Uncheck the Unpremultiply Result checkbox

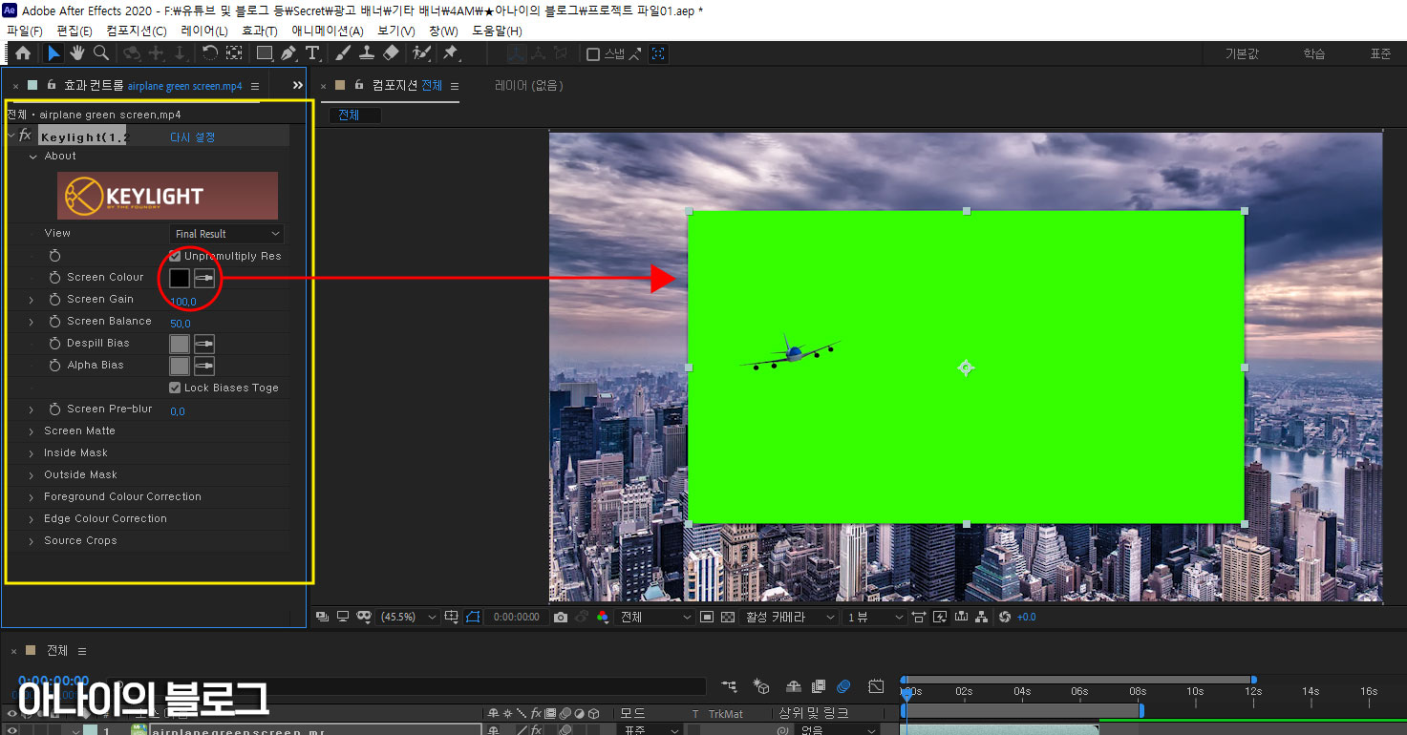pos(175,256)
